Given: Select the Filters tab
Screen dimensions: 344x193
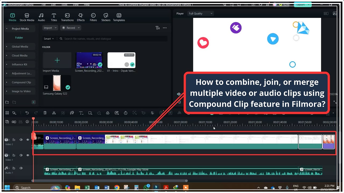Looking at the screenshot, I should coord(93,17).
